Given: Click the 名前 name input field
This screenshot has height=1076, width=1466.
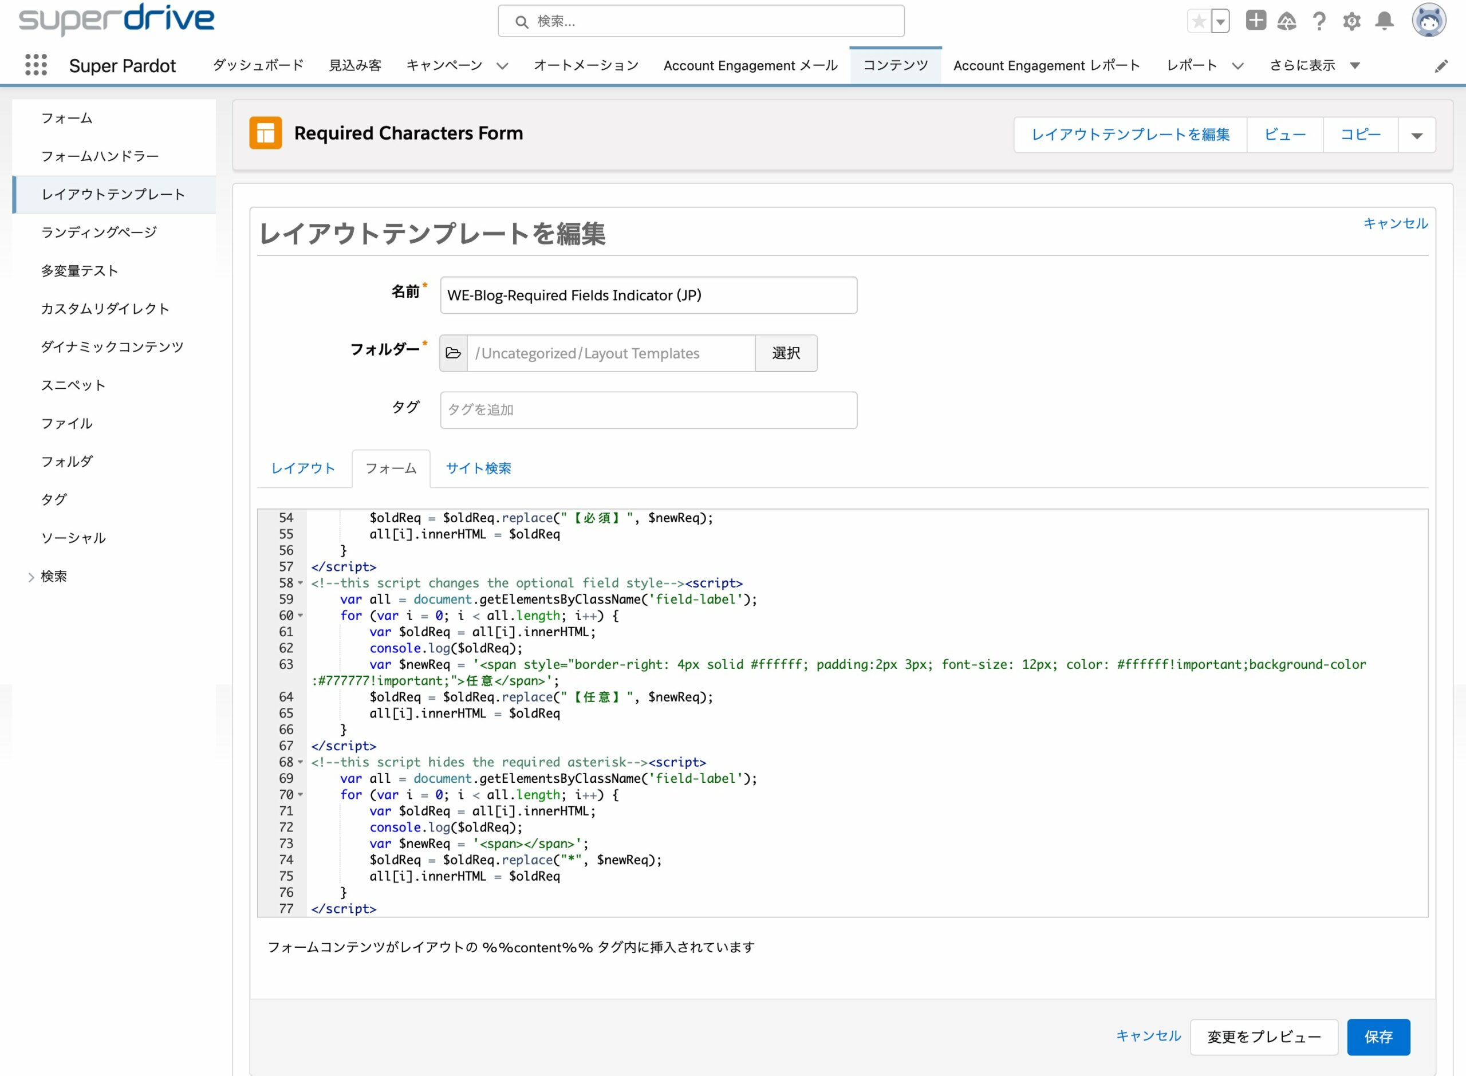Looking at the screenshot, I should pyautogui.click(x=649, y=295).
